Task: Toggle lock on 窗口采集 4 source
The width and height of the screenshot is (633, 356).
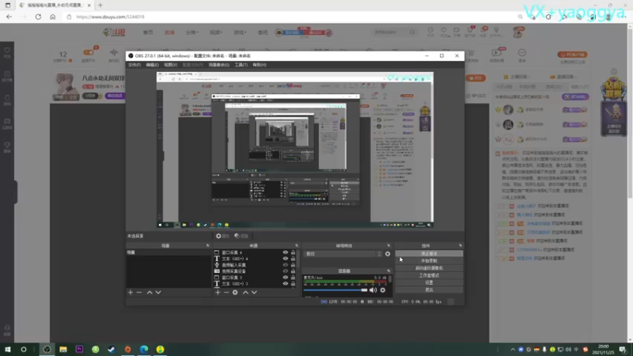Action: tap(293, 252)
